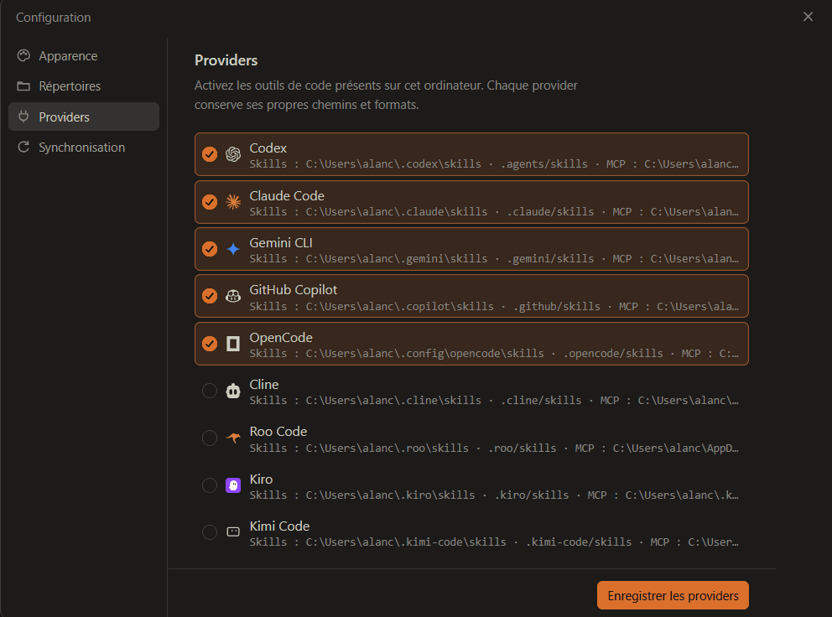Screen dimensions: 832x617
Task: Click the Cline provider name
Action: [263, 384]
